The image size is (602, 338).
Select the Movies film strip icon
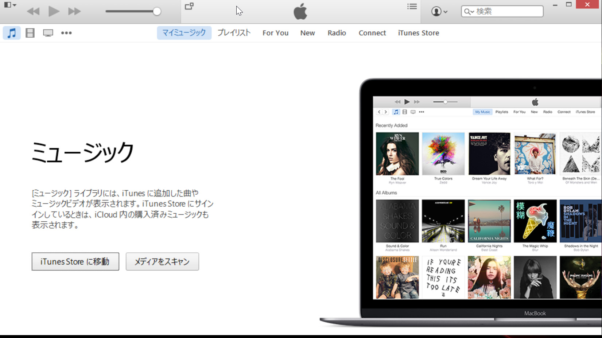pos(30,33)
